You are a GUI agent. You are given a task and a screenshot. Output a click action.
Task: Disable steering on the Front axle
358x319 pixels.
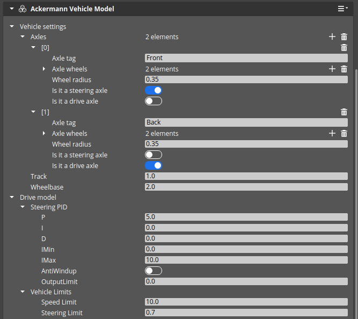tap(154, 90)
